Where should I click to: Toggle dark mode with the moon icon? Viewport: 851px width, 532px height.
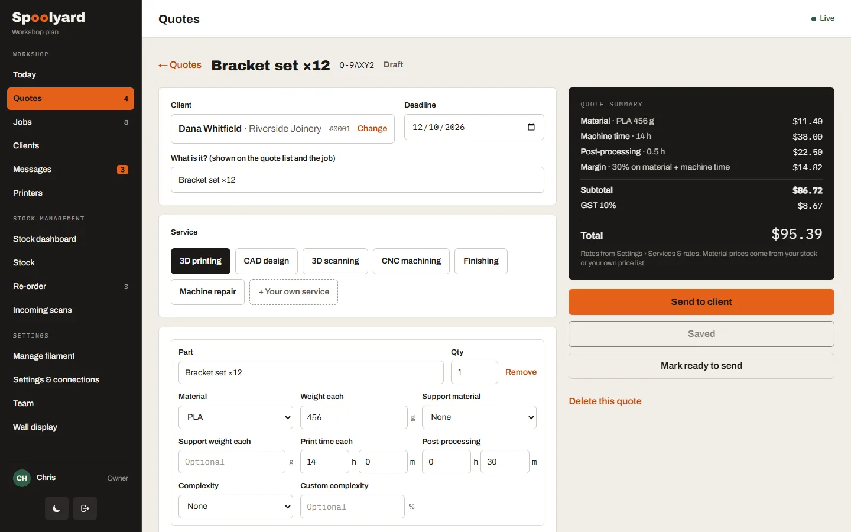pyautogui.click(x=57, y=508)
